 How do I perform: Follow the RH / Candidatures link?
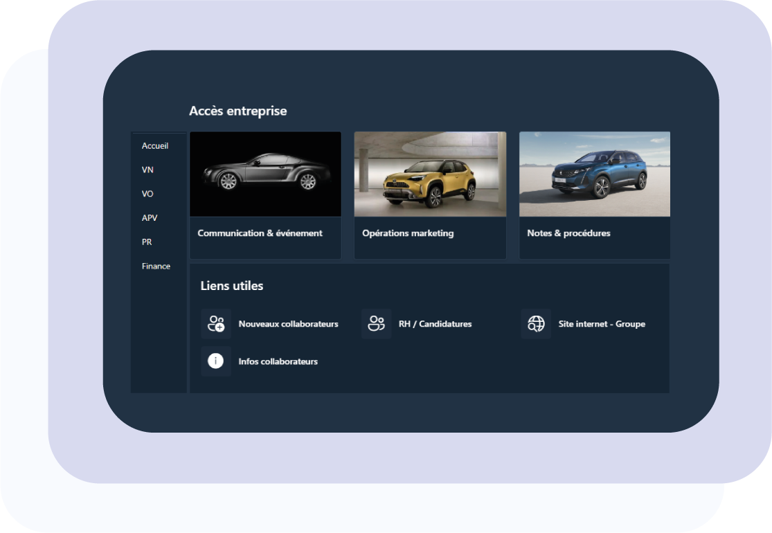(x=436, y=324)
